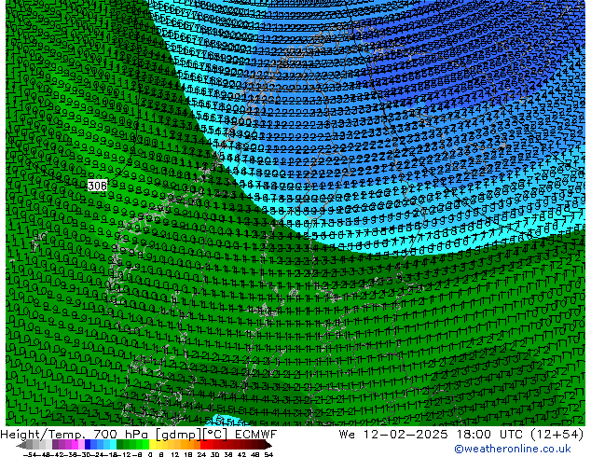Click the left arrow end of color scale
This screenshot has height=457, width=591.
tap(21, 445)
